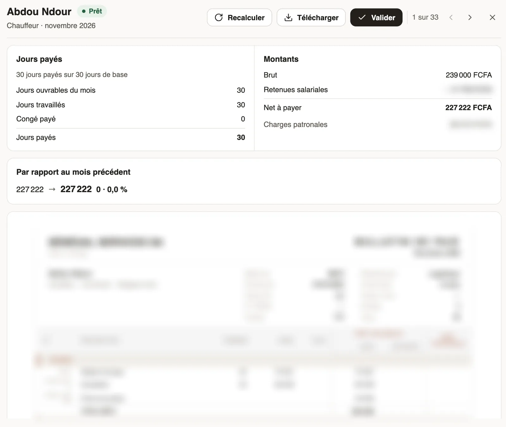
Task: Select the Chauffeur · novembre 2026 subtitle
Action: pos(51,26)
